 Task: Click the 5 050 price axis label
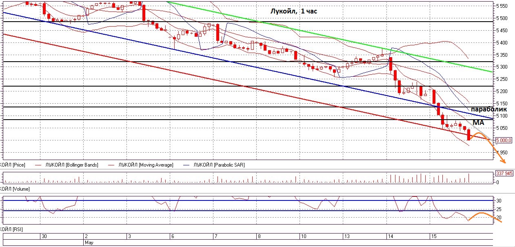click(x=501, y=128)
